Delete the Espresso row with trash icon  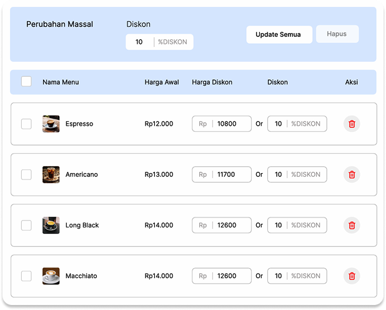point(352,124)
